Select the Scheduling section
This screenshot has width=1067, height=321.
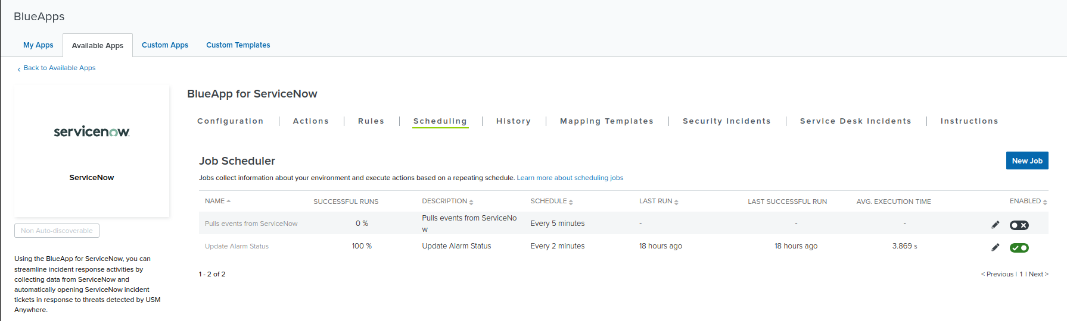pos(440,121)
